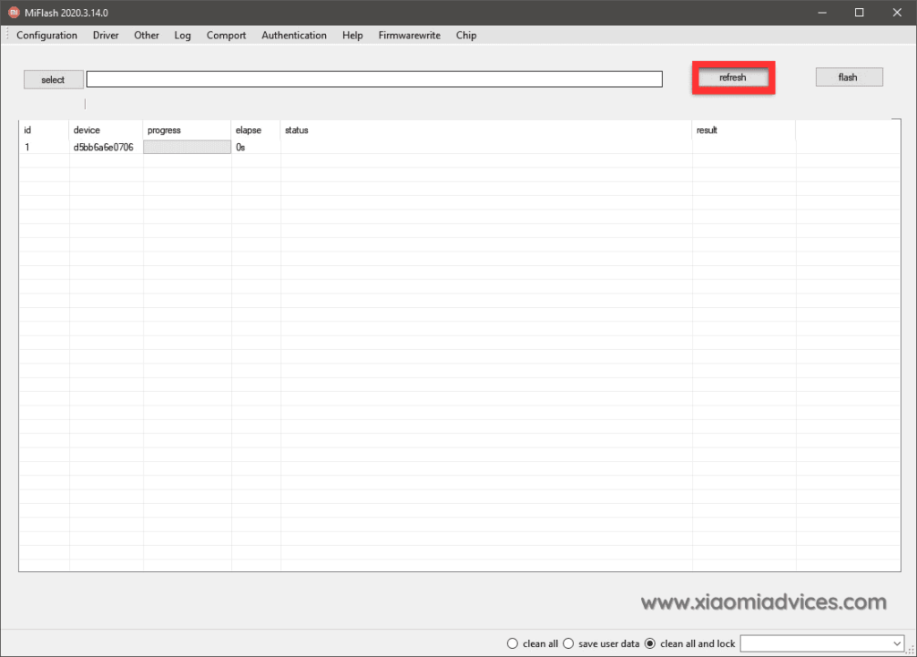The height and width of the screenshot is (657, 917).
Task: Click the MiFlash app icon in title bar
Action: point(13,13)
